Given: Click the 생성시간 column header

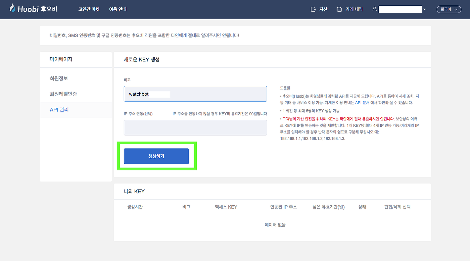Looking at the screenshot, I should (x=135, y=207).
